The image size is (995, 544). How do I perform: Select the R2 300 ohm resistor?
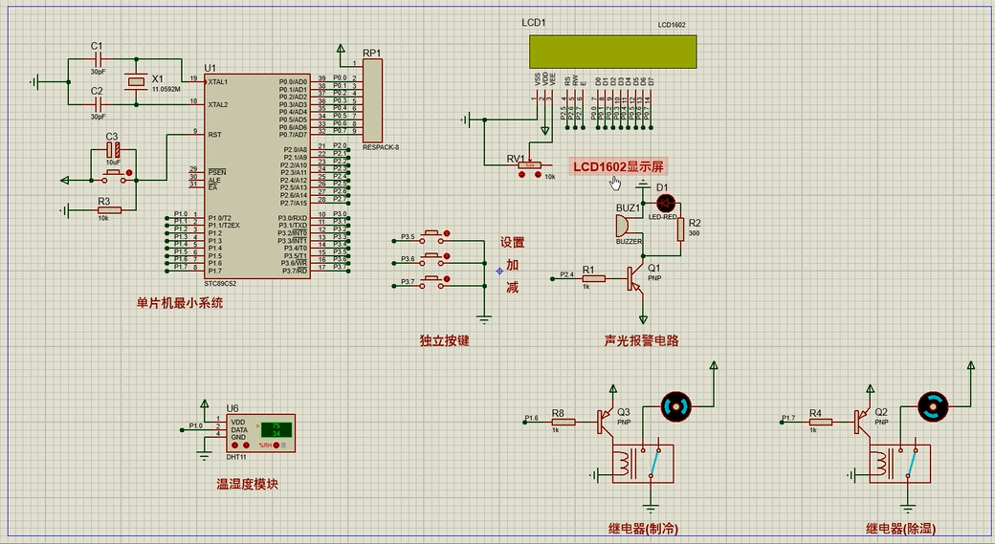point(680,228)
